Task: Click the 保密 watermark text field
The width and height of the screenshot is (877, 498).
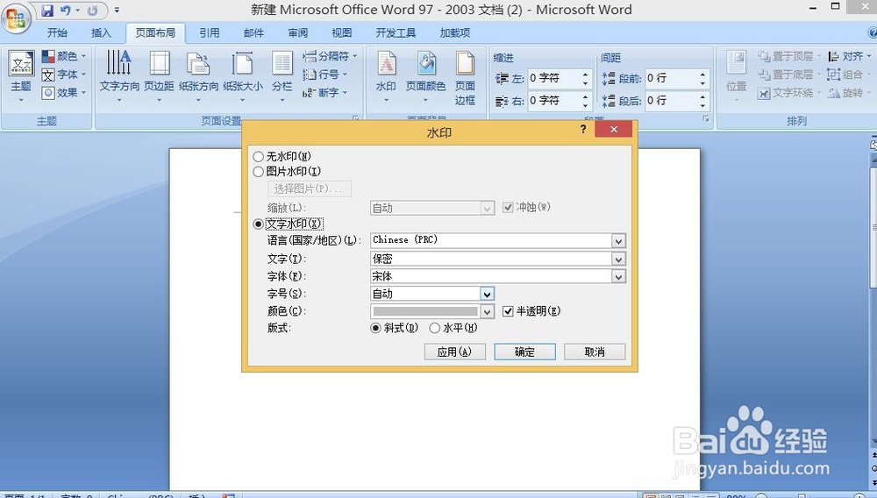Action: tap(490, 259)
